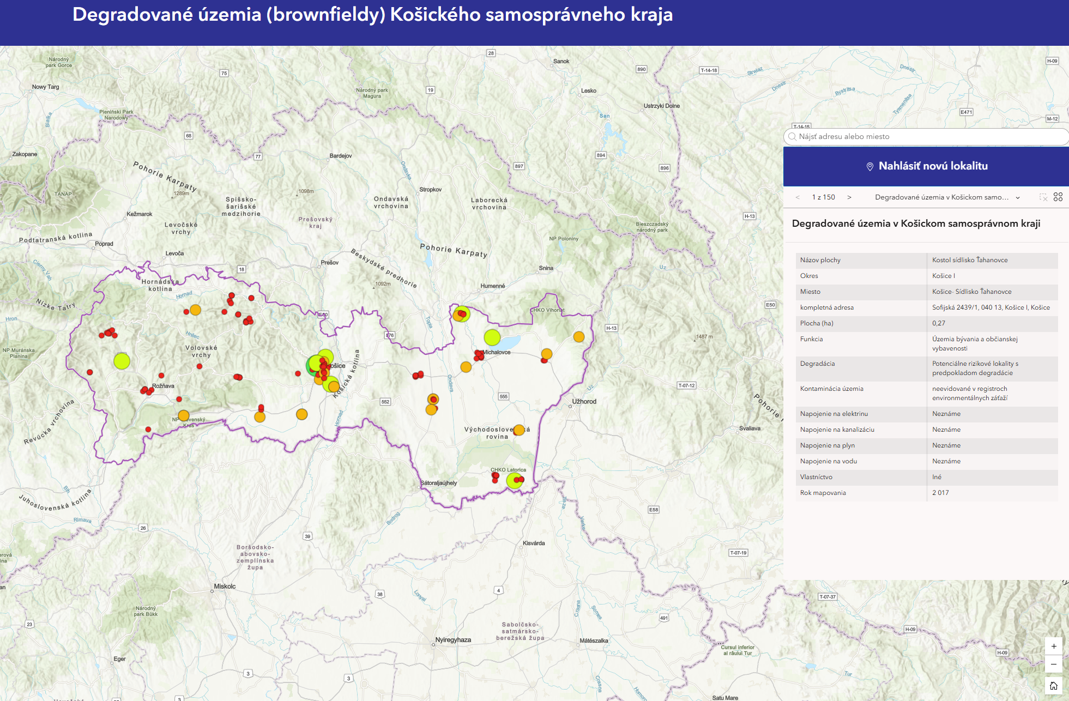1069x701 pixels.
Task: Select yellow-green marker above Michalovce lake
Action: 492,337
